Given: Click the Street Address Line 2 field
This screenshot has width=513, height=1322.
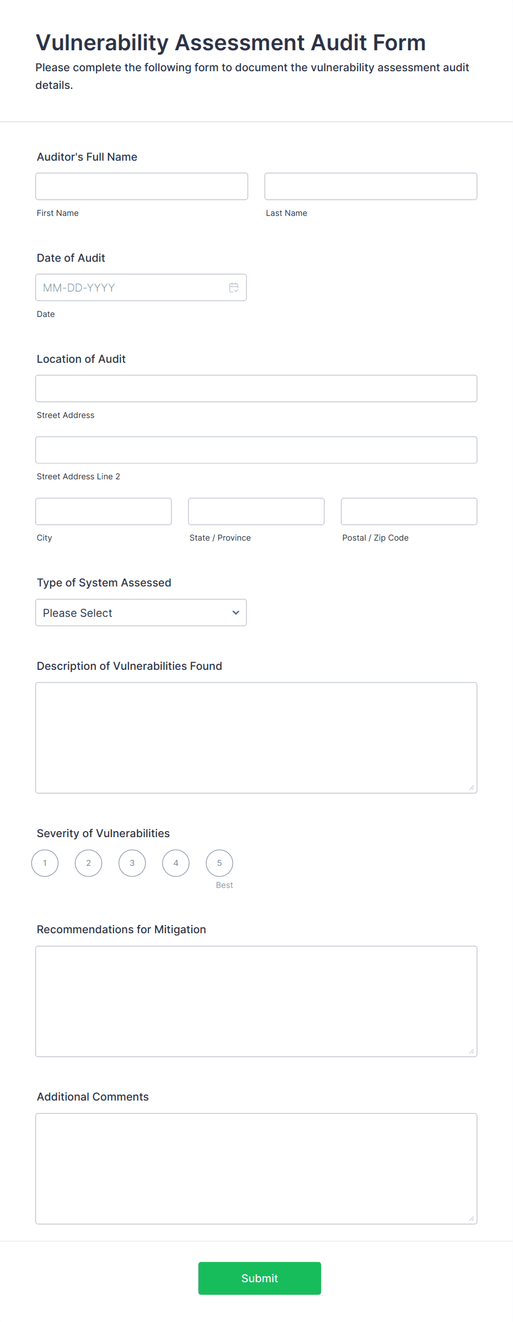Looking at the screenshot, I should tap(256, 450).
